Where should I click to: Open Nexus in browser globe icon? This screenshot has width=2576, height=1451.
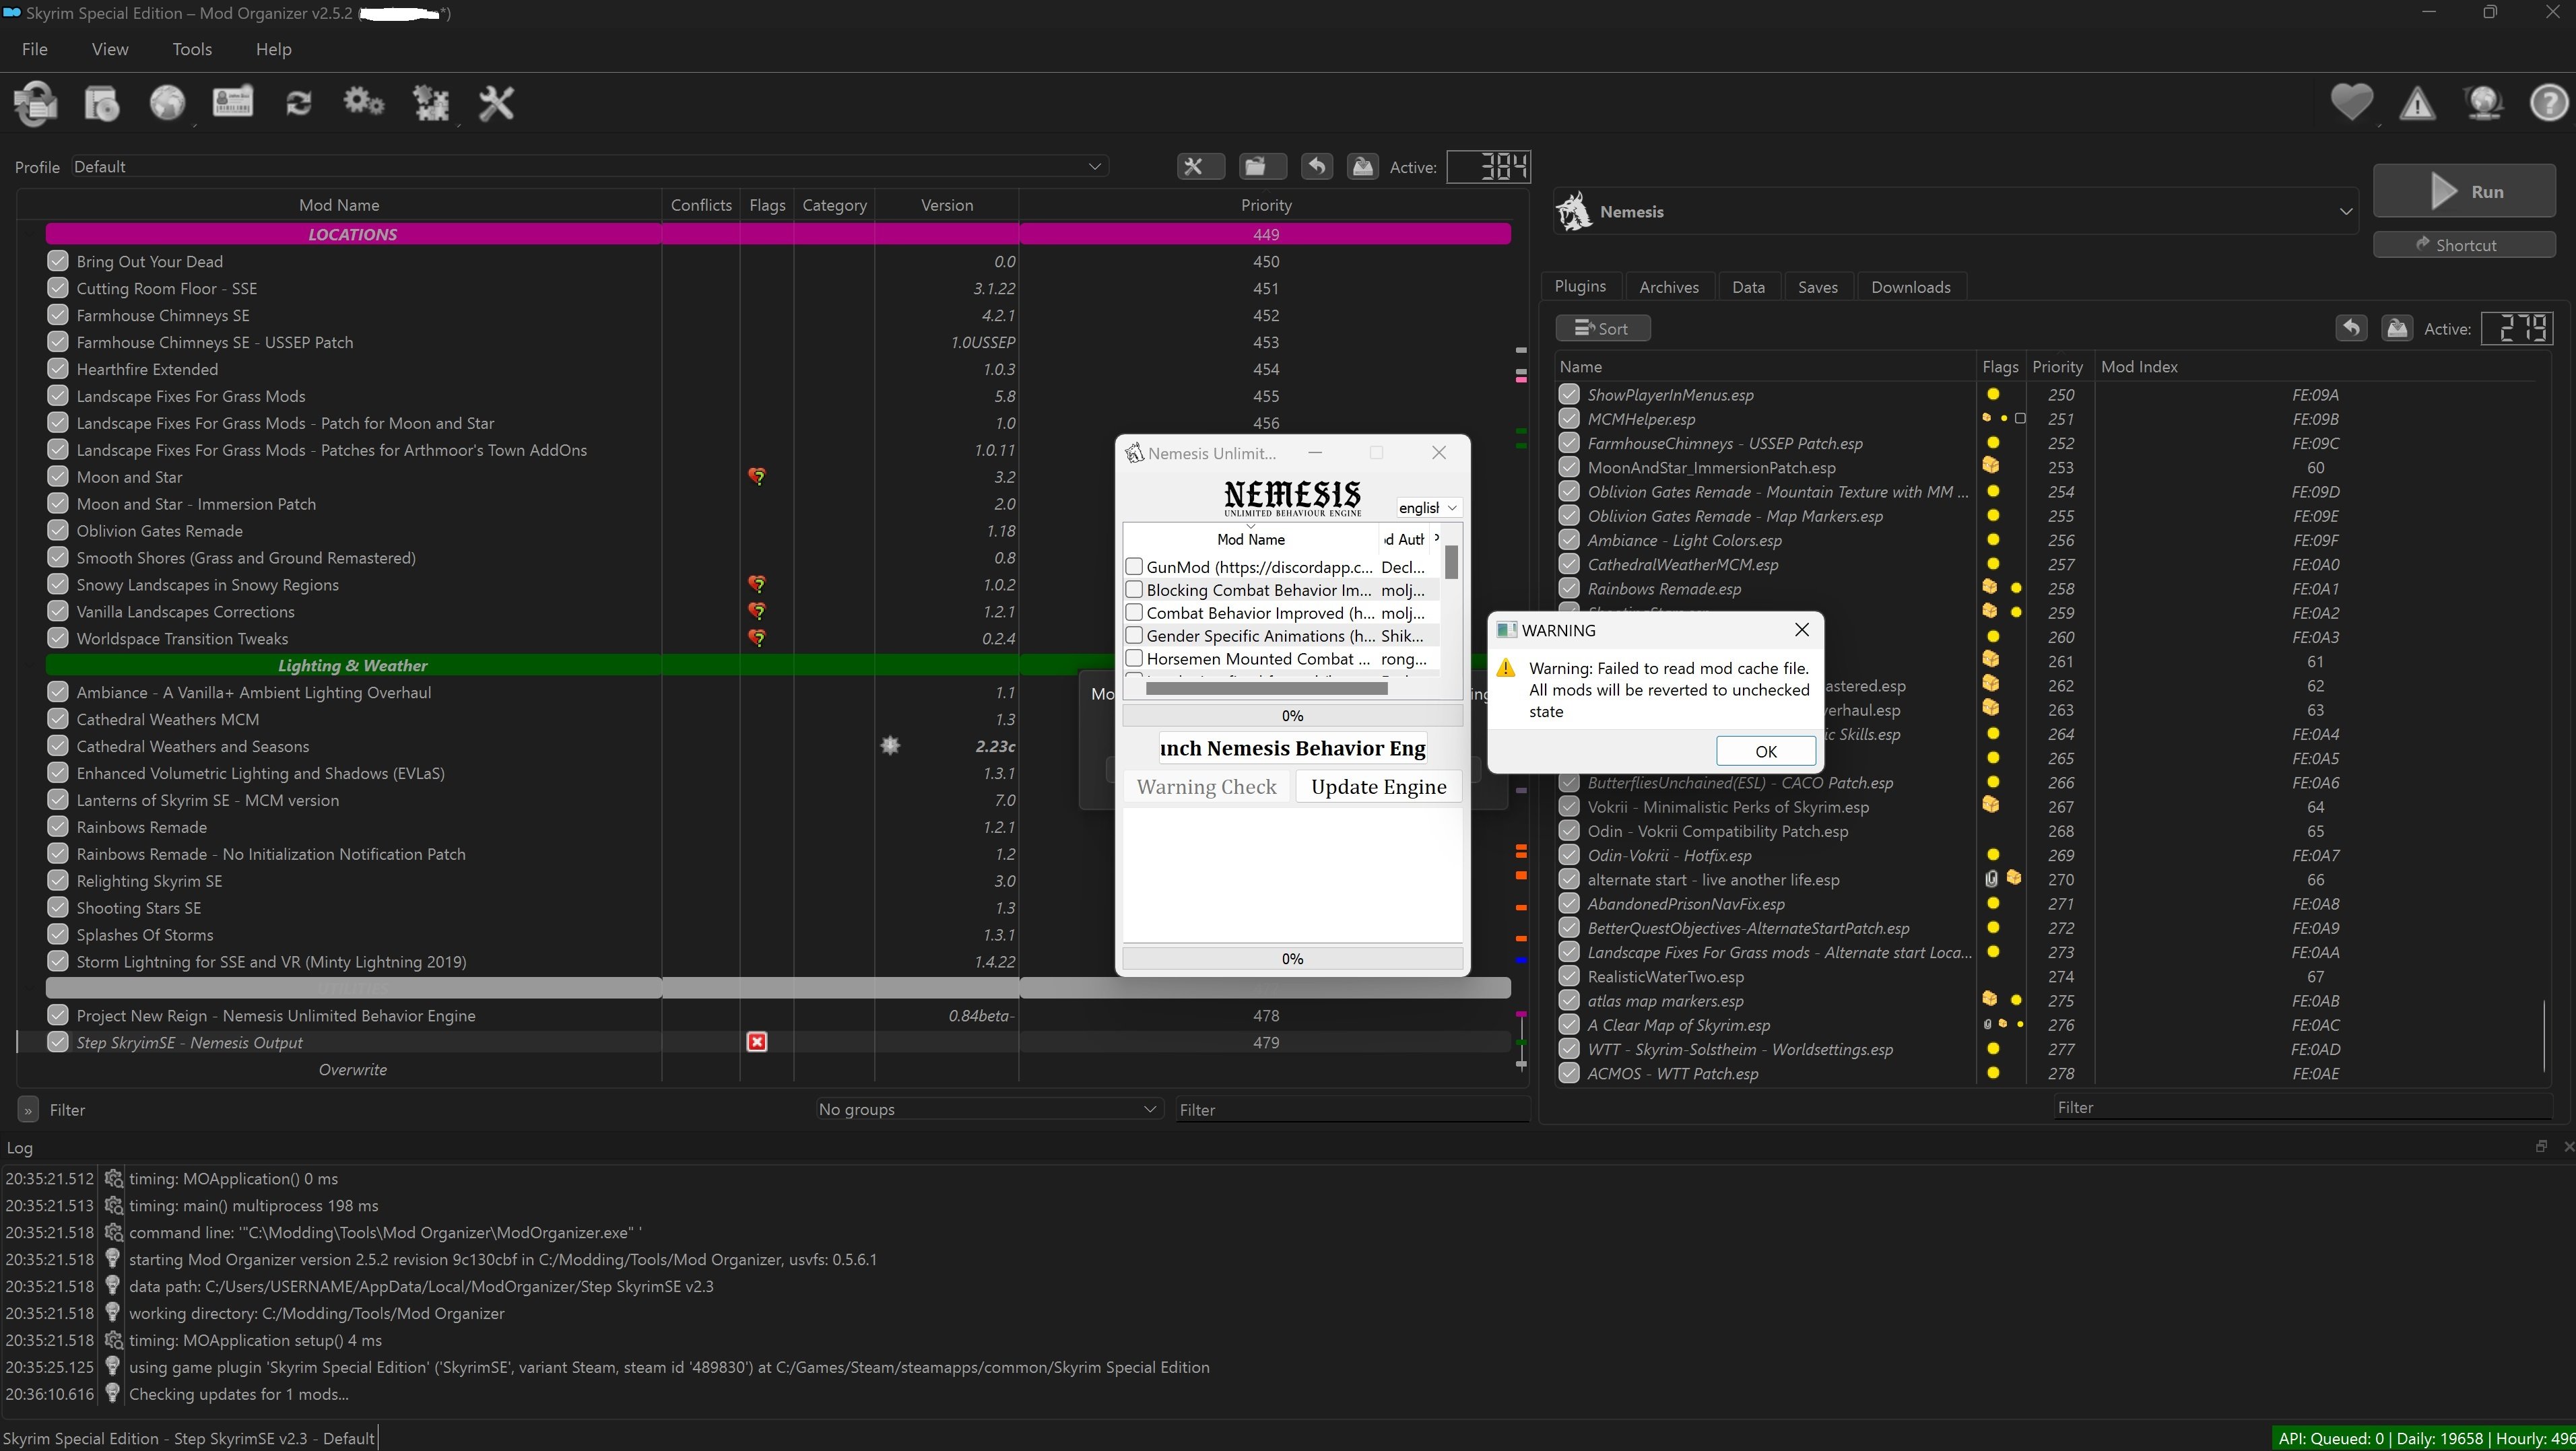pyautogui.click(x=167, y=103)
